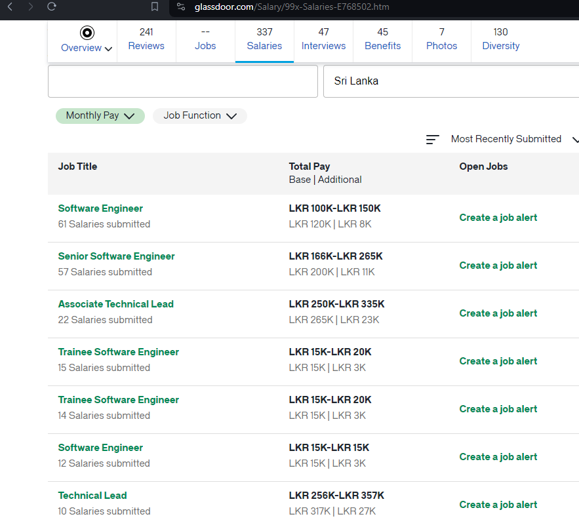This screenshot has height=529, width=579.
Task: Open the Monthly Pay dropdown
Action: pyautogui.click(x=100, y=116)
